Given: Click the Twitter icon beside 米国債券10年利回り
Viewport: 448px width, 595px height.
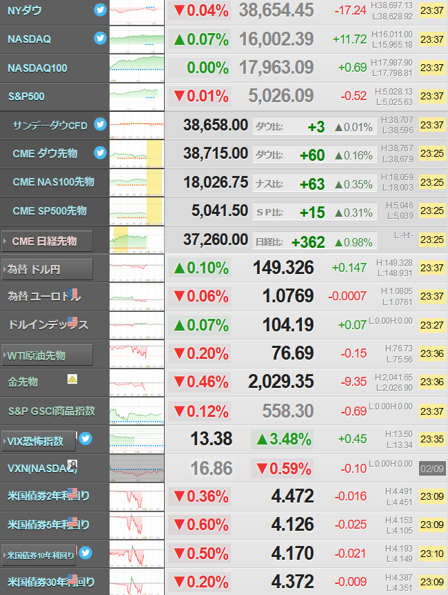Looking at the screenshot, I should (x=85, y=553).
